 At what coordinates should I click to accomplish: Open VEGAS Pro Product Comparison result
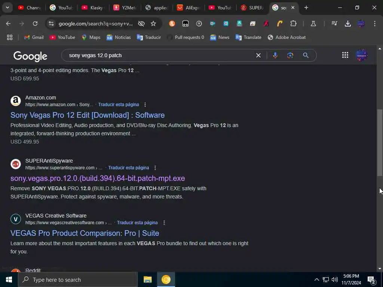coord(85,233)
